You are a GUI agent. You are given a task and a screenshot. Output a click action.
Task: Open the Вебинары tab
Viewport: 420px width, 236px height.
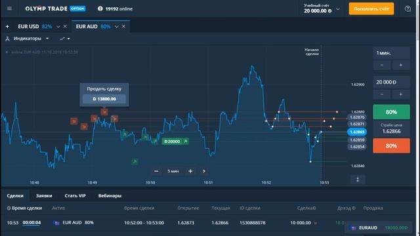[110, 195]
